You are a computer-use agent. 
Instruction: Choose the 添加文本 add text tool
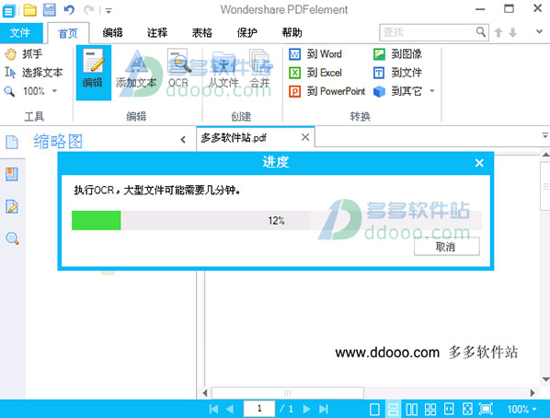pyautogui.click(x=136, y=70)
